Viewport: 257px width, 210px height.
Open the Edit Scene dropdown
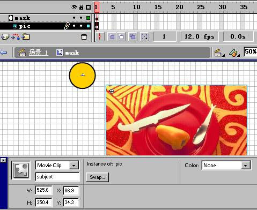pos(219,53)
